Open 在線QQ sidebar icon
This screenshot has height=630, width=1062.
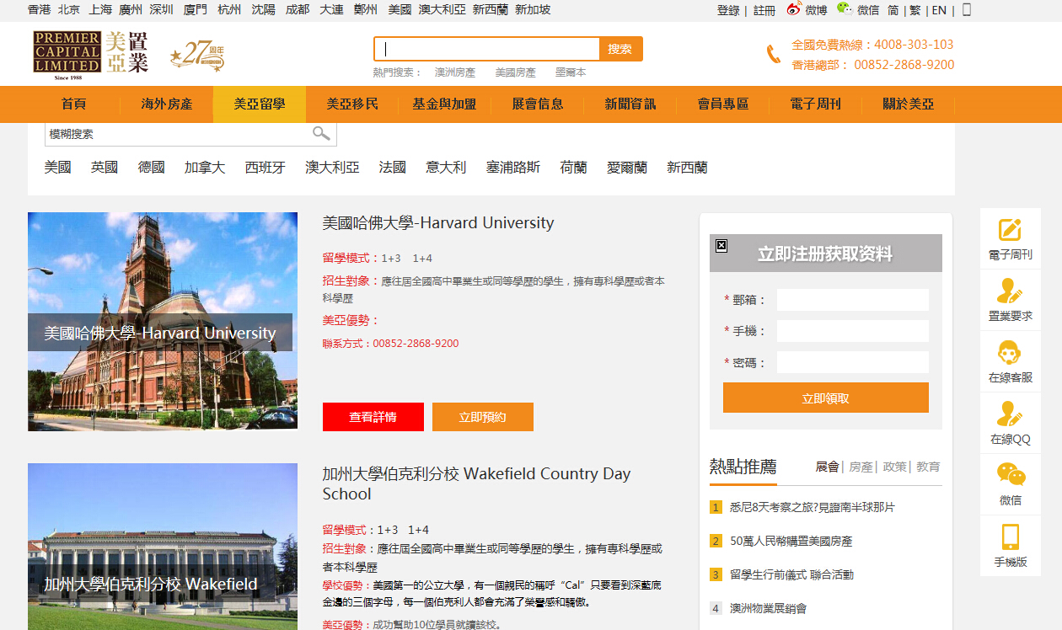click(1010, 414)
